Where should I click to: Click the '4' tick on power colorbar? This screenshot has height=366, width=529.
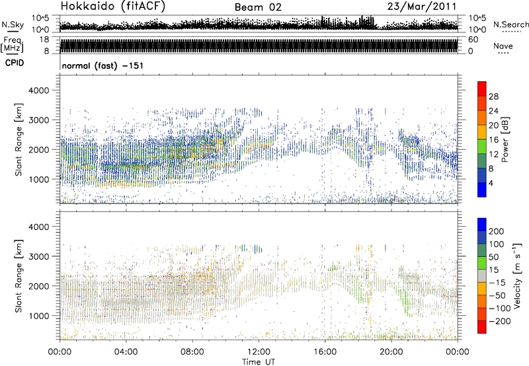pyautogui.click(x=491, y=183)
